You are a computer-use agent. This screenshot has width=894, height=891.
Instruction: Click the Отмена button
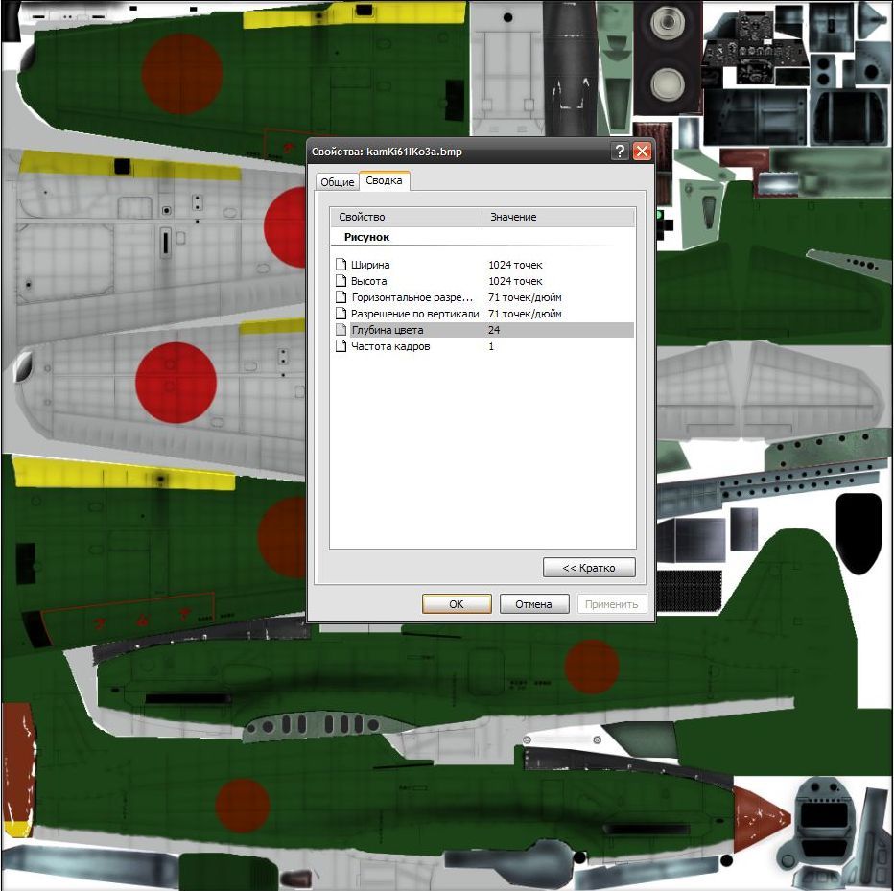533,603
